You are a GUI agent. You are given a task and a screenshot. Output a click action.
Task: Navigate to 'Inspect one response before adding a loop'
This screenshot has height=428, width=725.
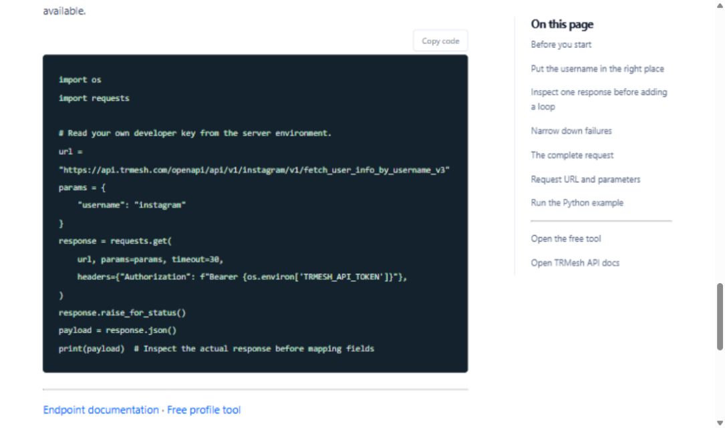click(x=599, y=99)
